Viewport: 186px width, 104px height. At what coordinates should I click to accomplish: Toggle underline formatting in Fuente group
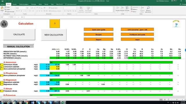point(21,11)
